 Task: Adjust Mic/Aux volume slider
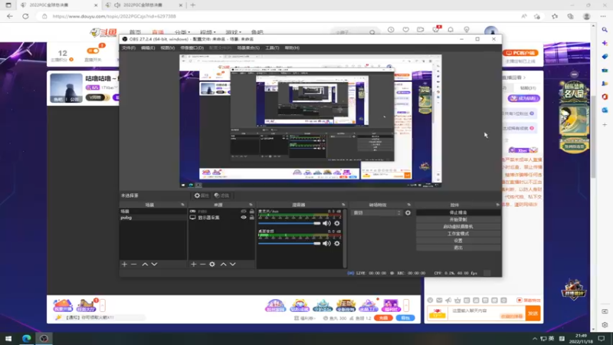click(290, 223)
